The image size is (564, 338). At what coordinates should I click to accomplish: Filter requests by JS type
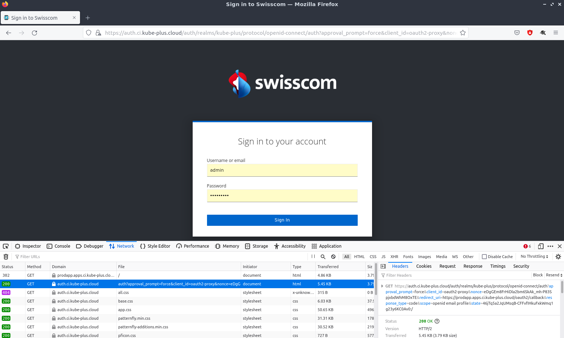(x=383, y=257)
